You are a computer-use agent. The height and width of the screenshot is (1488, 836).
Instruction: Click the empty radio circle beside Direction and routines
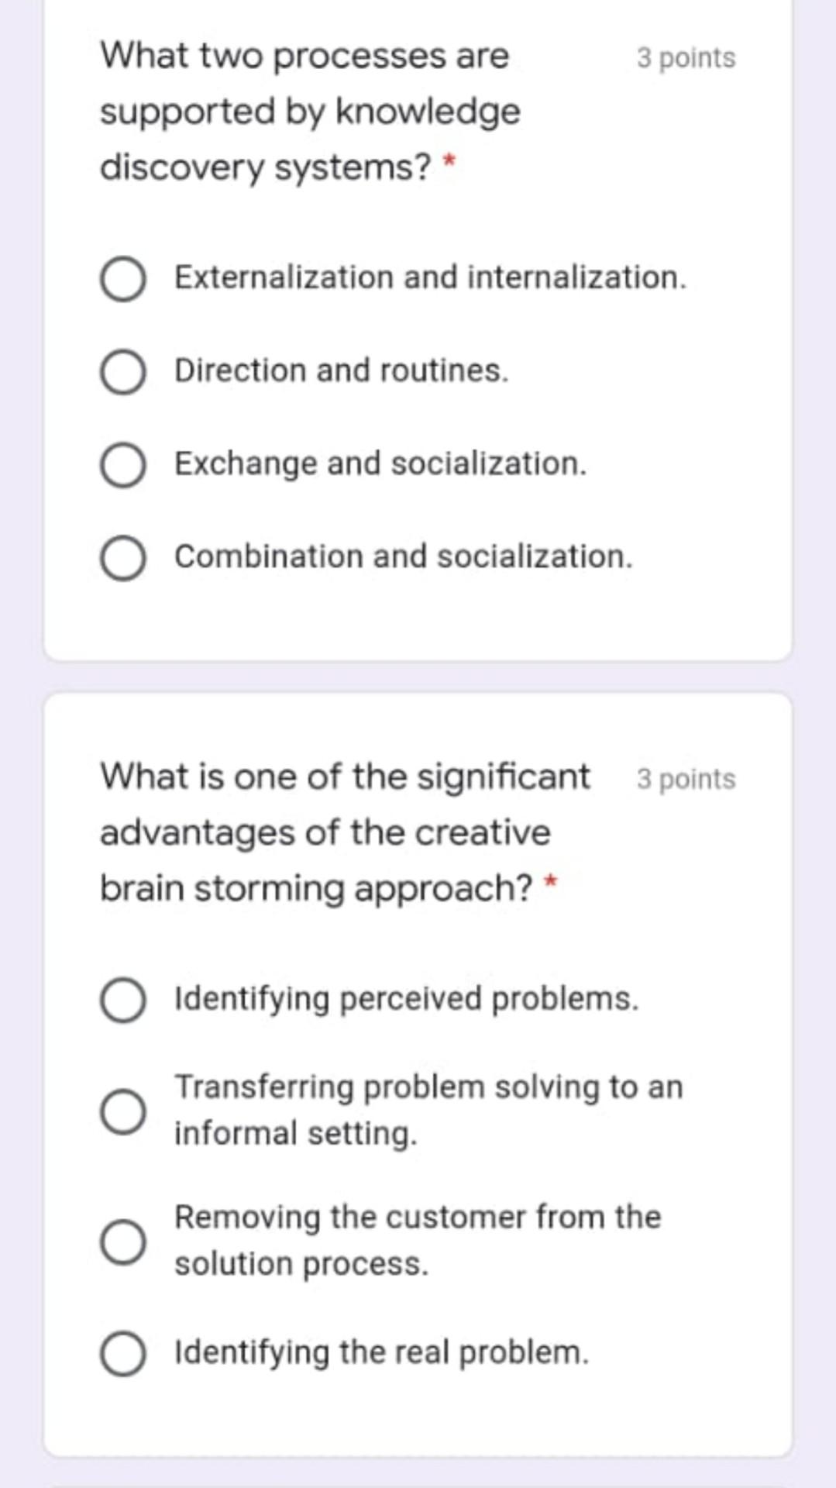pos(124,370)
